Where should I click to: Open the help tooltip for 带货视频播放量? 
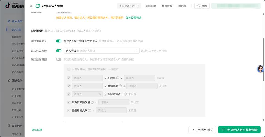click(x=92, y=102)
